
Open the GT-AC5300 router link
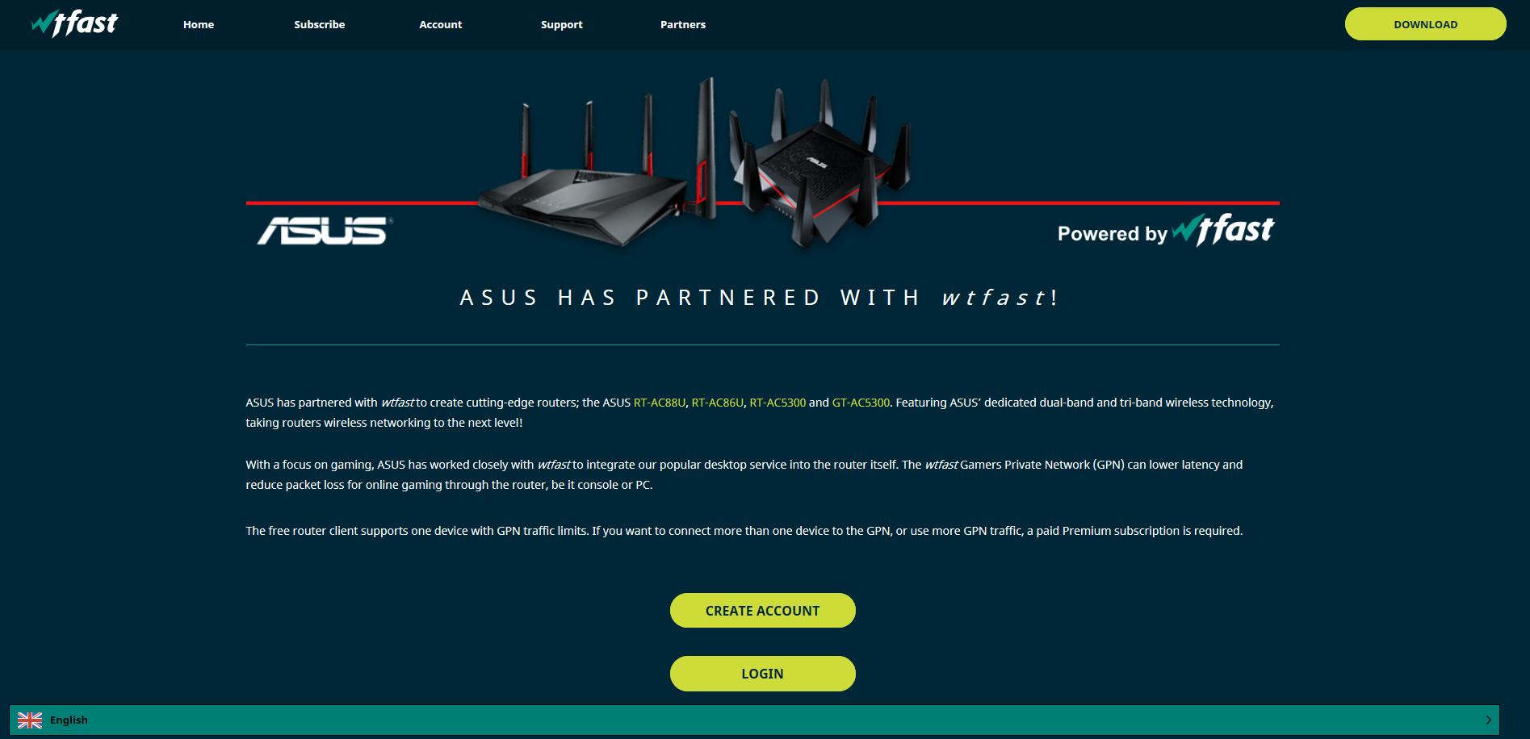click(861, 403)
